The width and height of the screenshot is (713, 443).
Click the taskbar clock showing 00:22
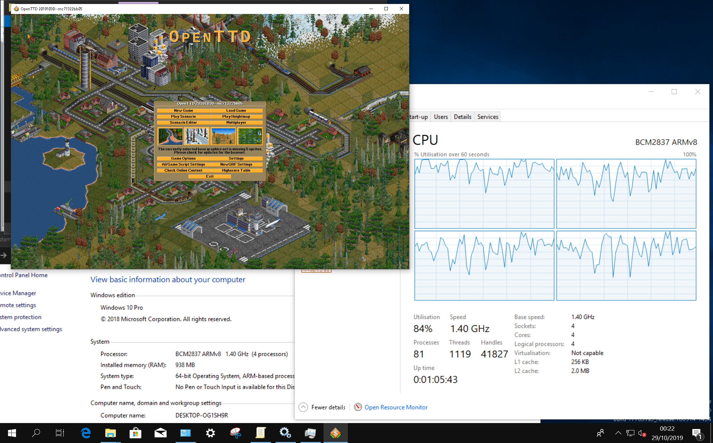tap(667, 433)
